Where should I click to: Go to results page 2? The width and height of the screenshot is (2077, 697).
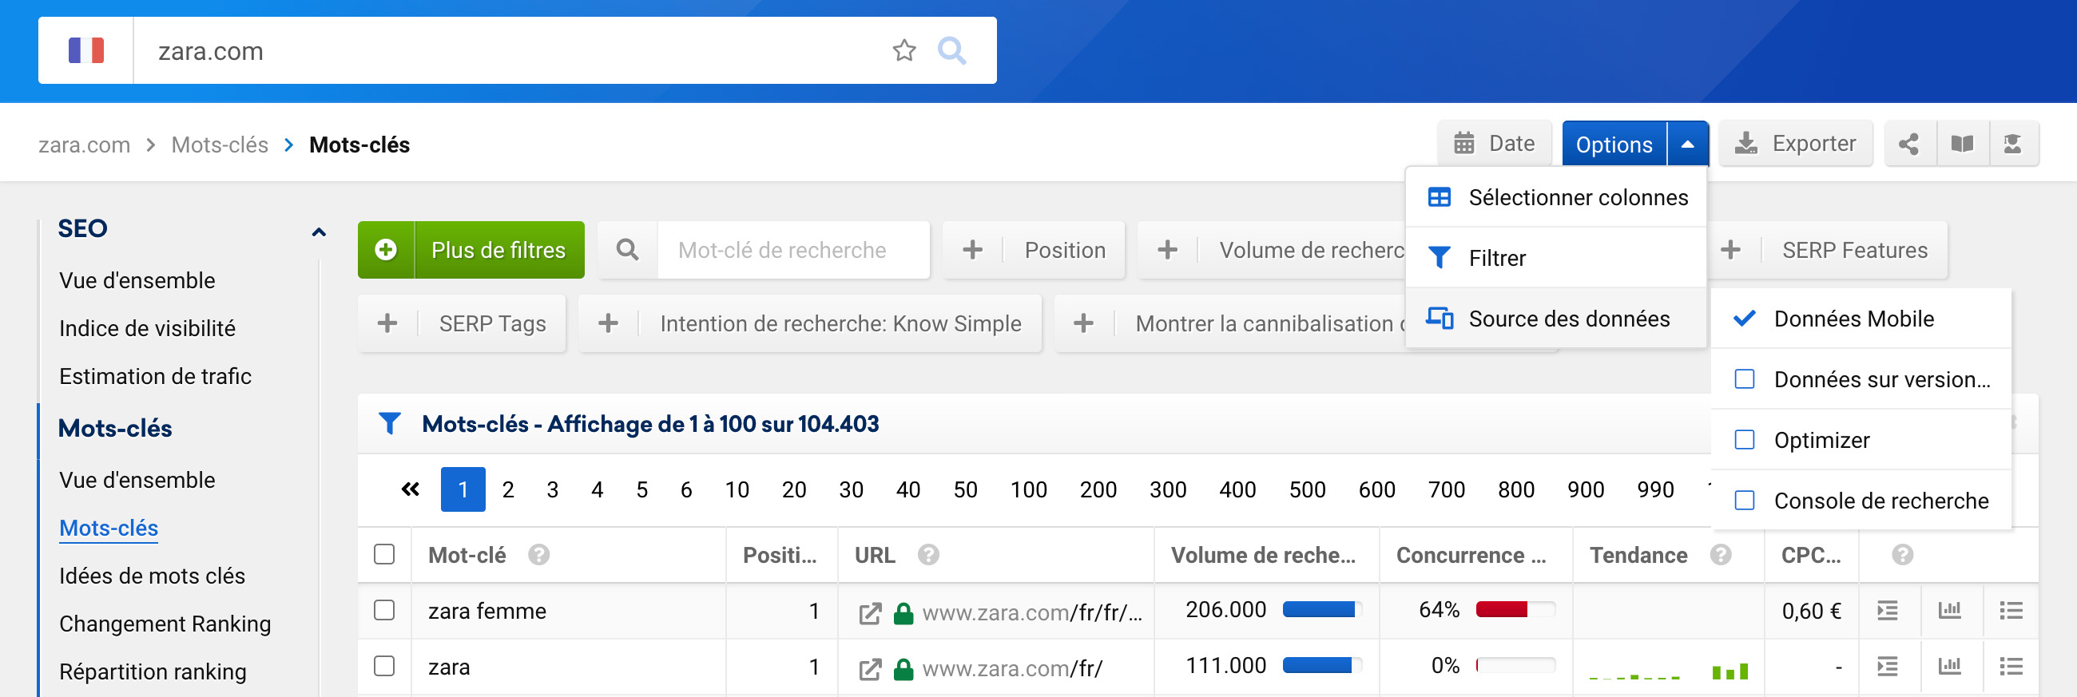point(508,489)
